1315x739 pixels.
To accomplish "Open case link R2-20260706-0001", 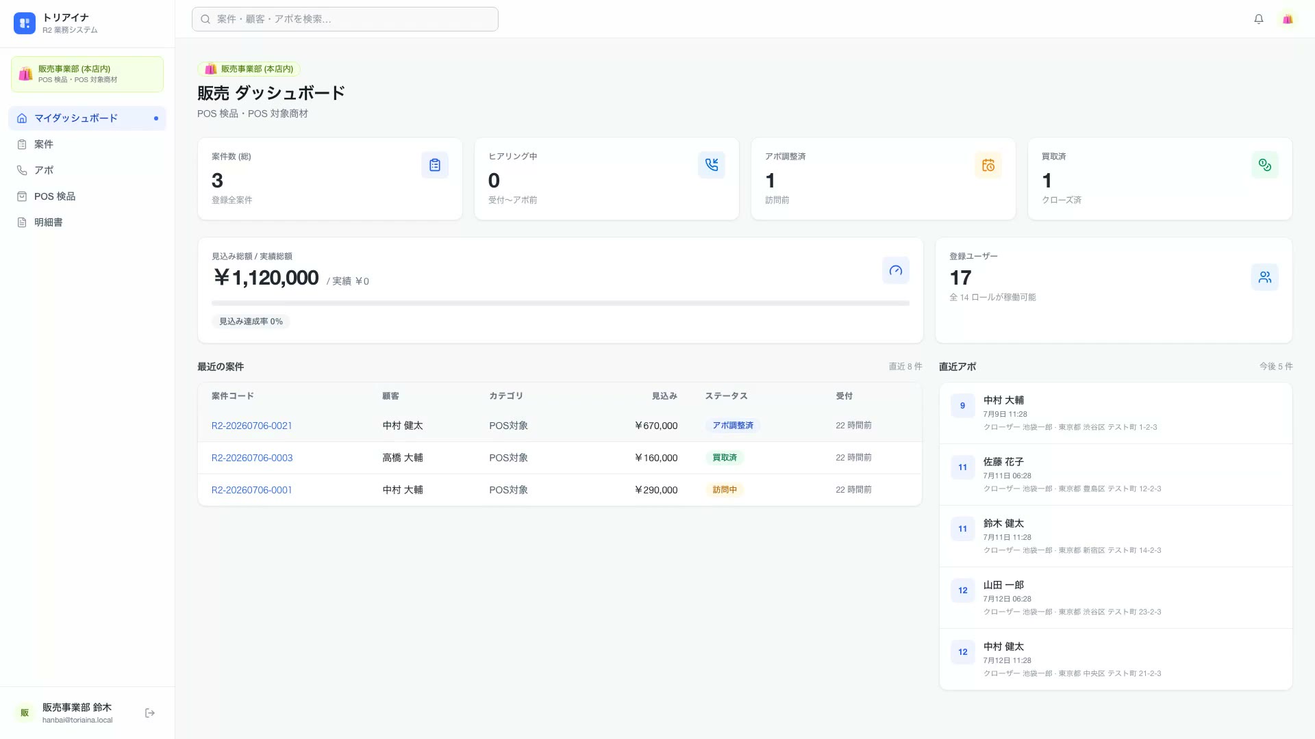I will point(251,490).
